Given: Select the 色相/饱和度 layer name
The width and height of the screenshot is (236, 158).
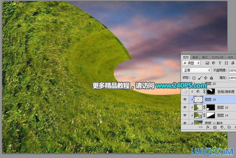Looking at the screenshot, I should [x=226, y=92].
